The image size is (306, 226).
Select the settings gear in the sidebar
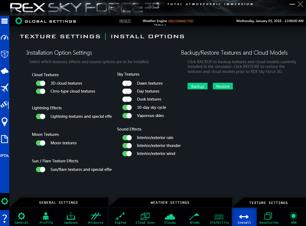(5, 201)
